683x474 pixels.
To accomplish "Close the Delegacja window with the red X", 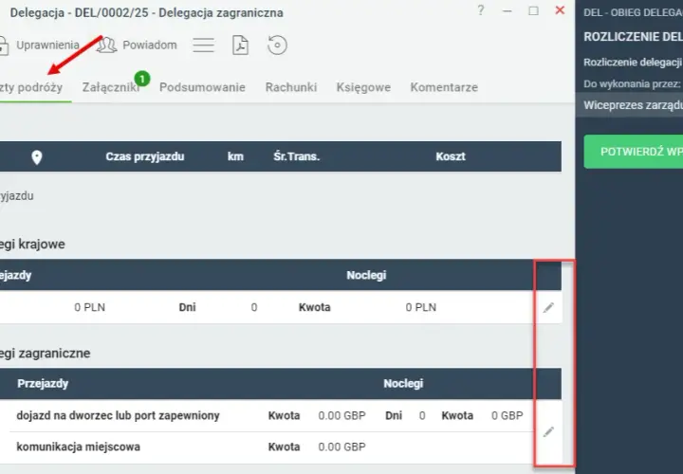I will tap(560, 10).
